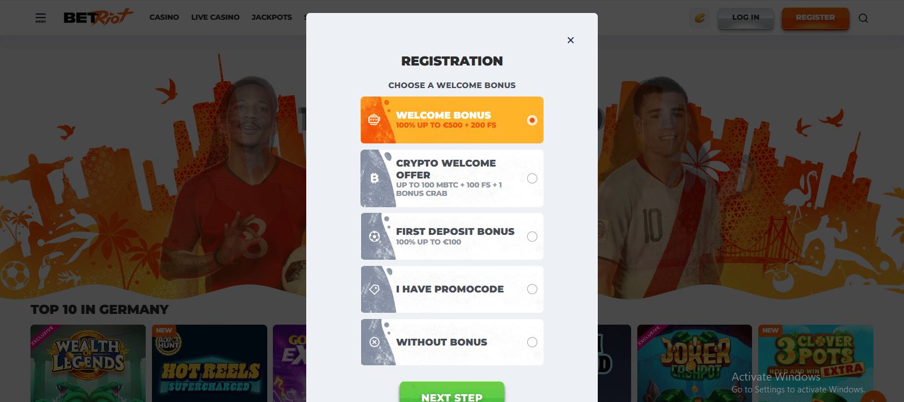Open the hamburger menu icon
The image size is (904, 402).
(x=41, y=18)
